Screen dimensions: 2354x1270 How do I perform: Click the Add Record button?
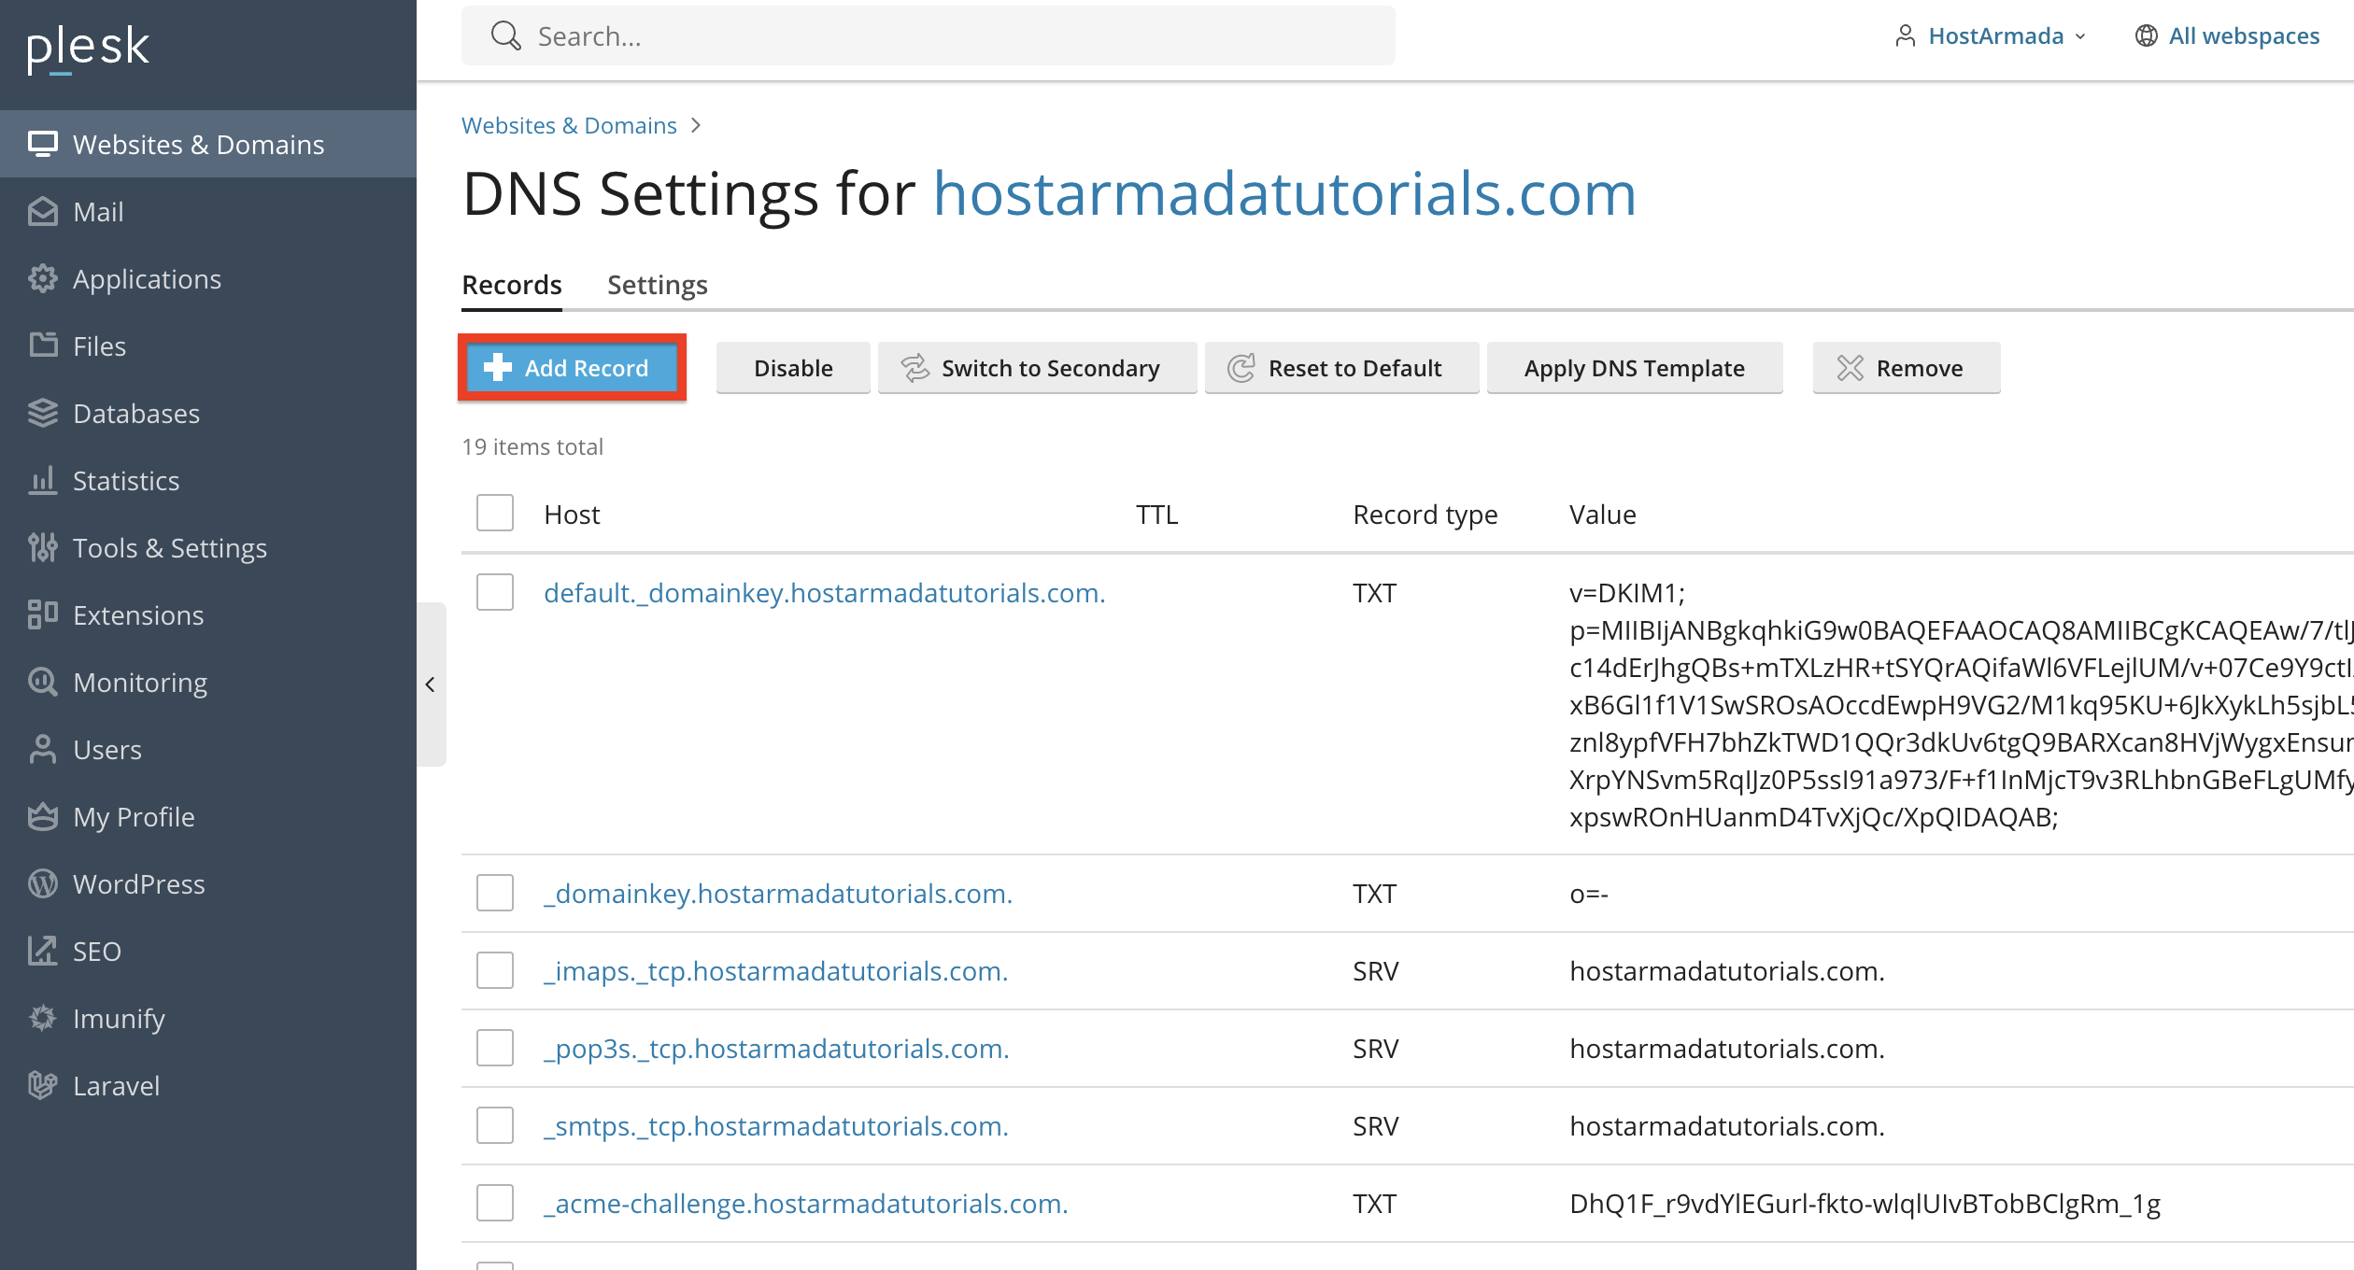pyautogui.click(x=572, y=368)
